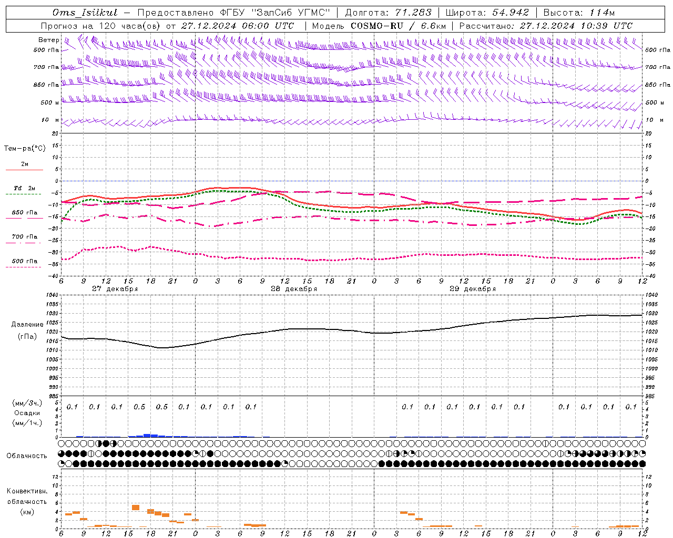Screen dimensions: 673x538
Task: Click the Тем-ра(°C) axis title
Action: click(25, 149)
